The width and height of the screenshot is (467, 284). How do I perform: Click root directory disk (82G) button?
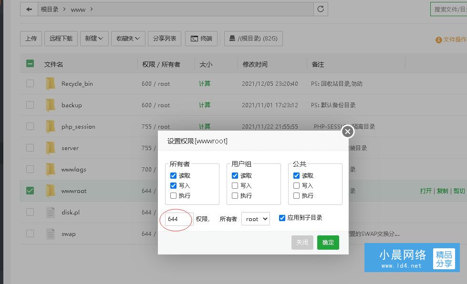pyautogui.click(x=253, y=39)
